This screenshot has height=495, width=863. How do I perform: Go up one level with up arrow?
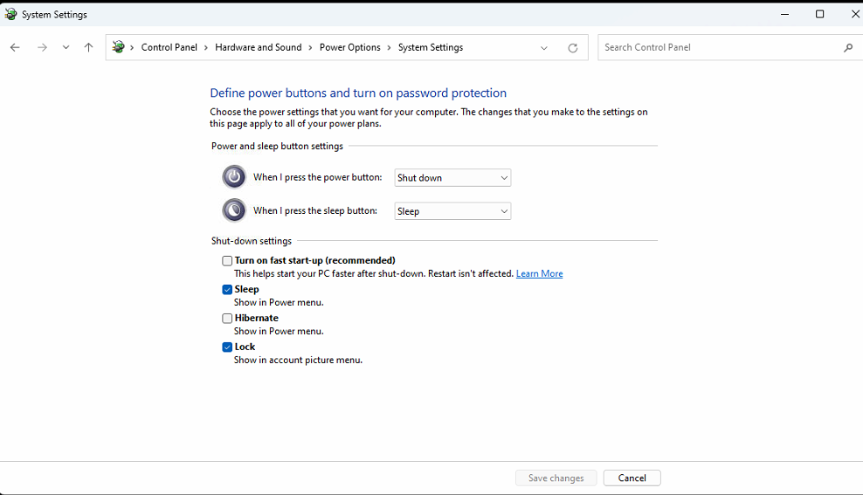pos(88,47)
